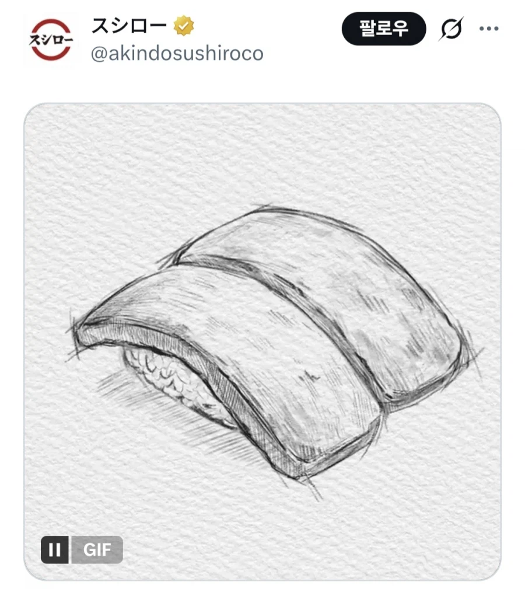Click the red circle Sushiro logo
The width and height of the screenshot is (525, 589).
pos(51,40)
